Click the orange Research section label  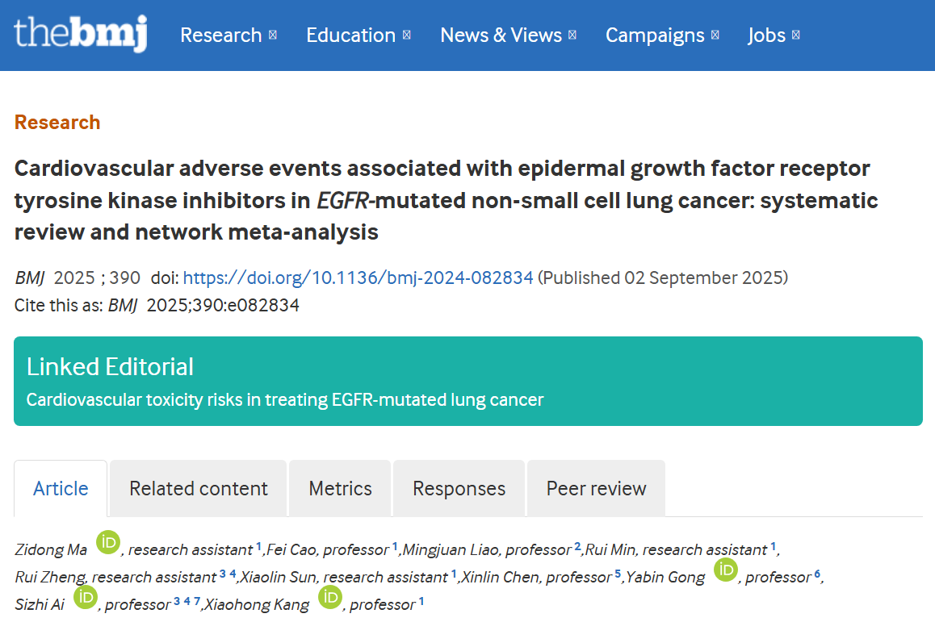tap(57, 123)
